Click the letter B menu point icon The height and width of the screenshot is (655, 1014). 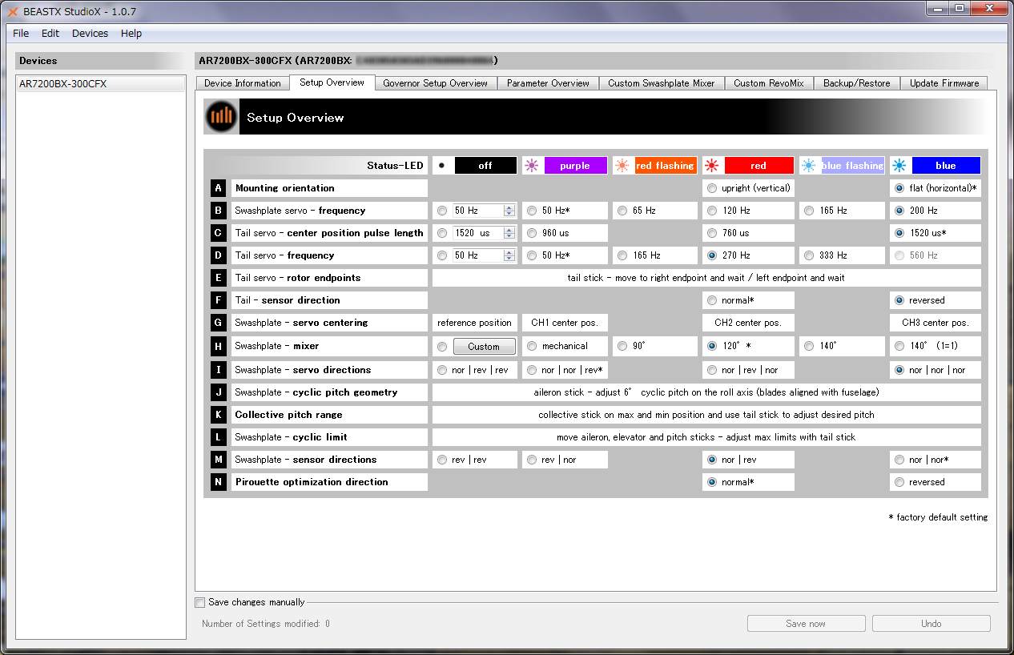click(x=219, y=211)
